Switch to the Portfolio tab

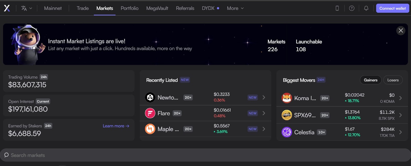click(129, 8)
